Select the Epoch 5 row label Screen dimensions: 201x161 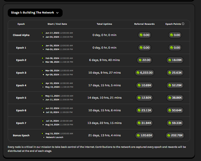[21, 98]
